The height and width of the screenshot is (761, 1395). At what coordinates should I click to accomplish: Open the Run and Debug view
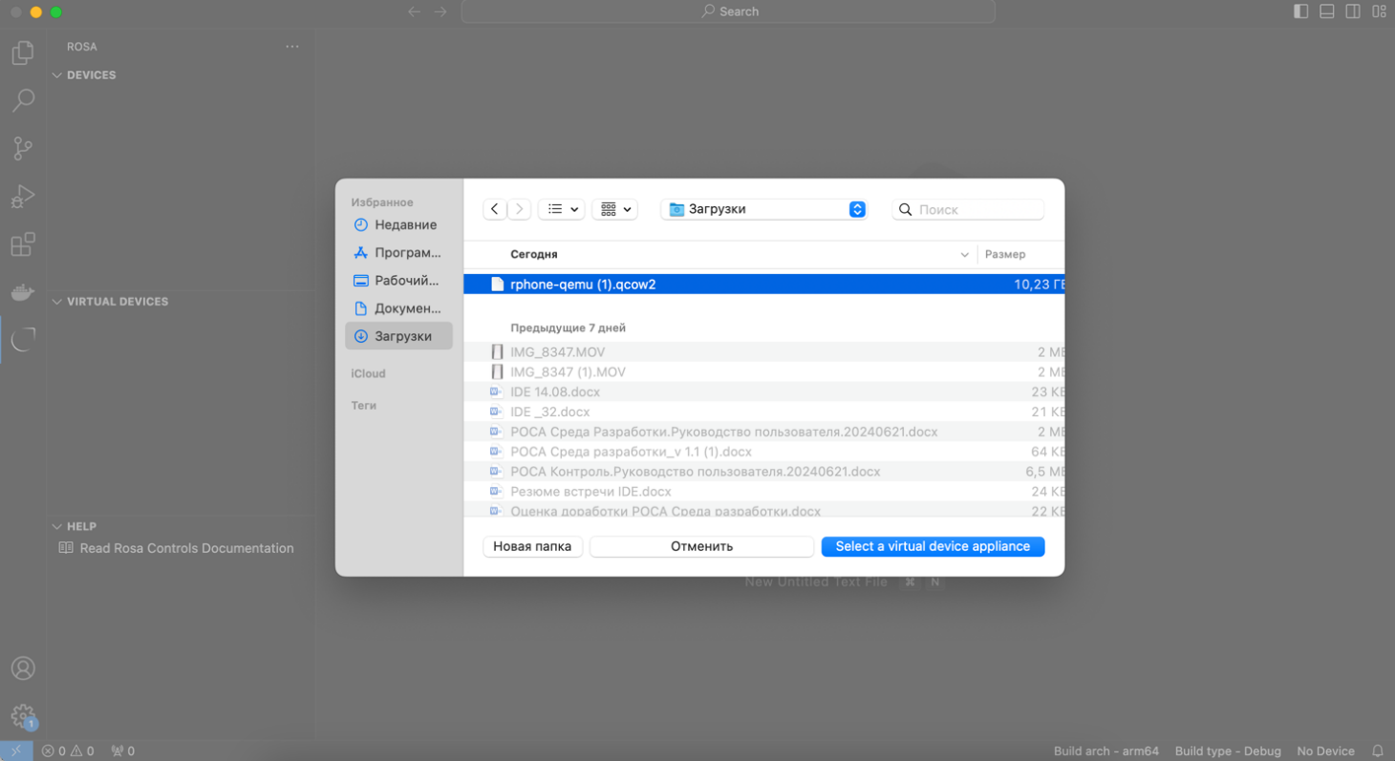coord(23,196)
